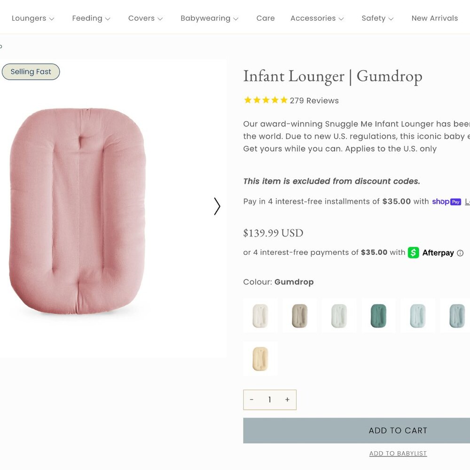The width and height of the screenshot is (470, 470).
Task: Click the Shop Pay logo
Action: pyautogui.click(x=446, y=202)
